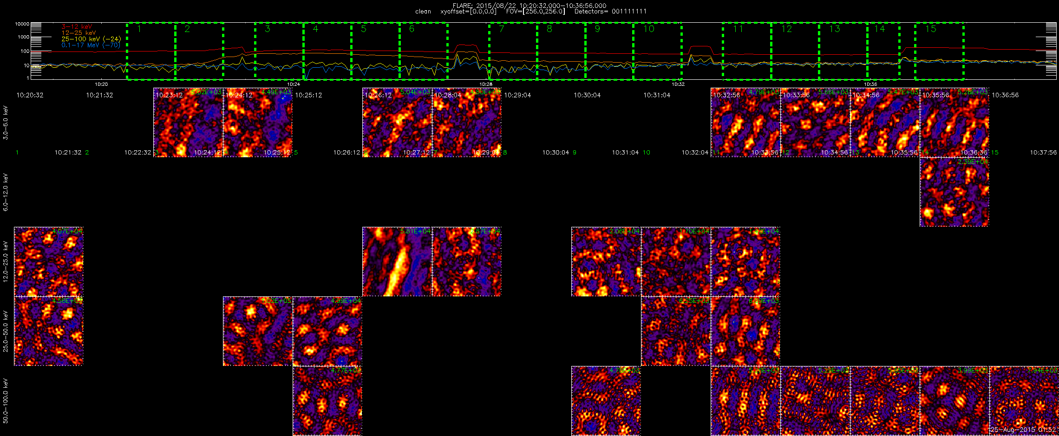Select interval 11 box on the lightcurve
Viewport: 1059px width, 436px height.
tap(747, 51)
